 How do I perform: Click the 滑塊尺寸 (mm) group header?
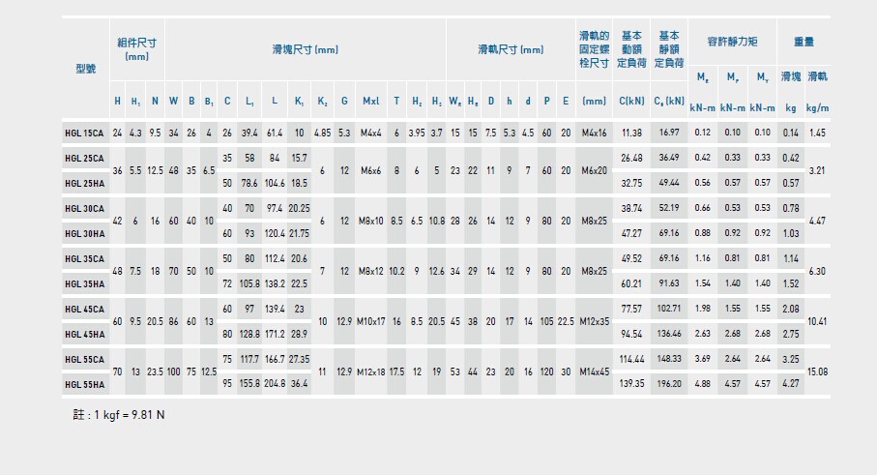pos(305,48)
